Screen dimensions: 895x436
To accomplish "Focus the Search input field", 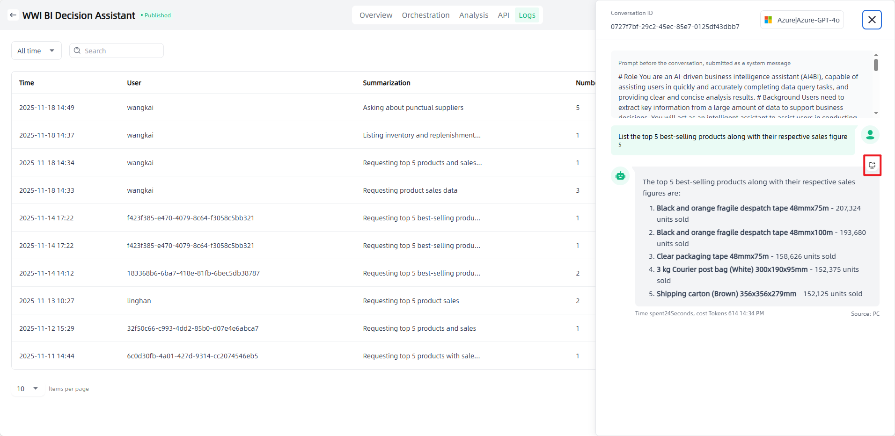I will pyautogui.click(x=122, y=51).
